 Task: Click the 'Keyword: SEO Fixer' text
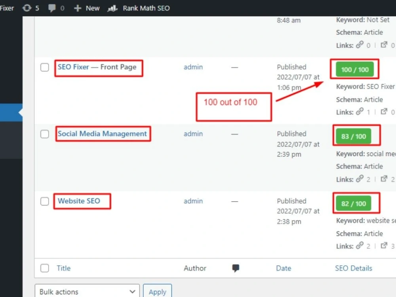[x=366, y=87]
